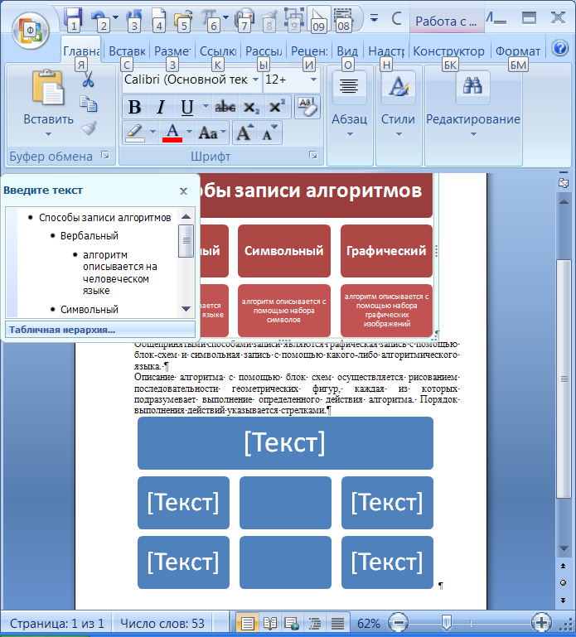Open the Конструктор tab
Screen dimensions: 576x637
[448, 51]
